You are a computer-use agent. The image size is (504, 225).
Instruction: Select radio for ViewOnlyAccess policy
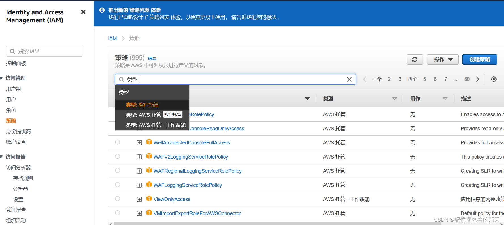118,199
